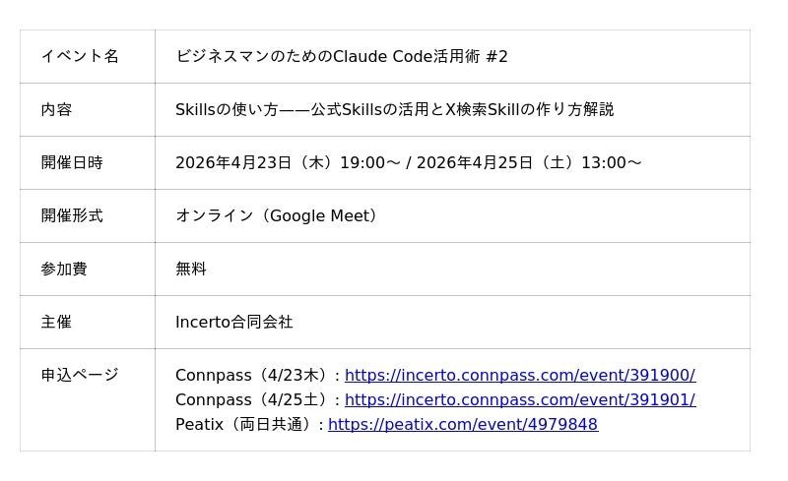The image size is (788, 481).
Task: Open the Connpass event 391900 link
Action: (x=519, y=375)
